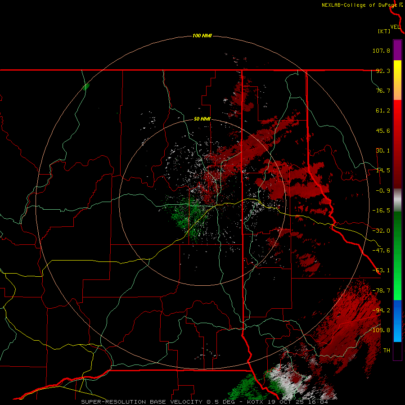Click the [KT] units label
This screenshot has height=405, width=405.
coord(384,31)
